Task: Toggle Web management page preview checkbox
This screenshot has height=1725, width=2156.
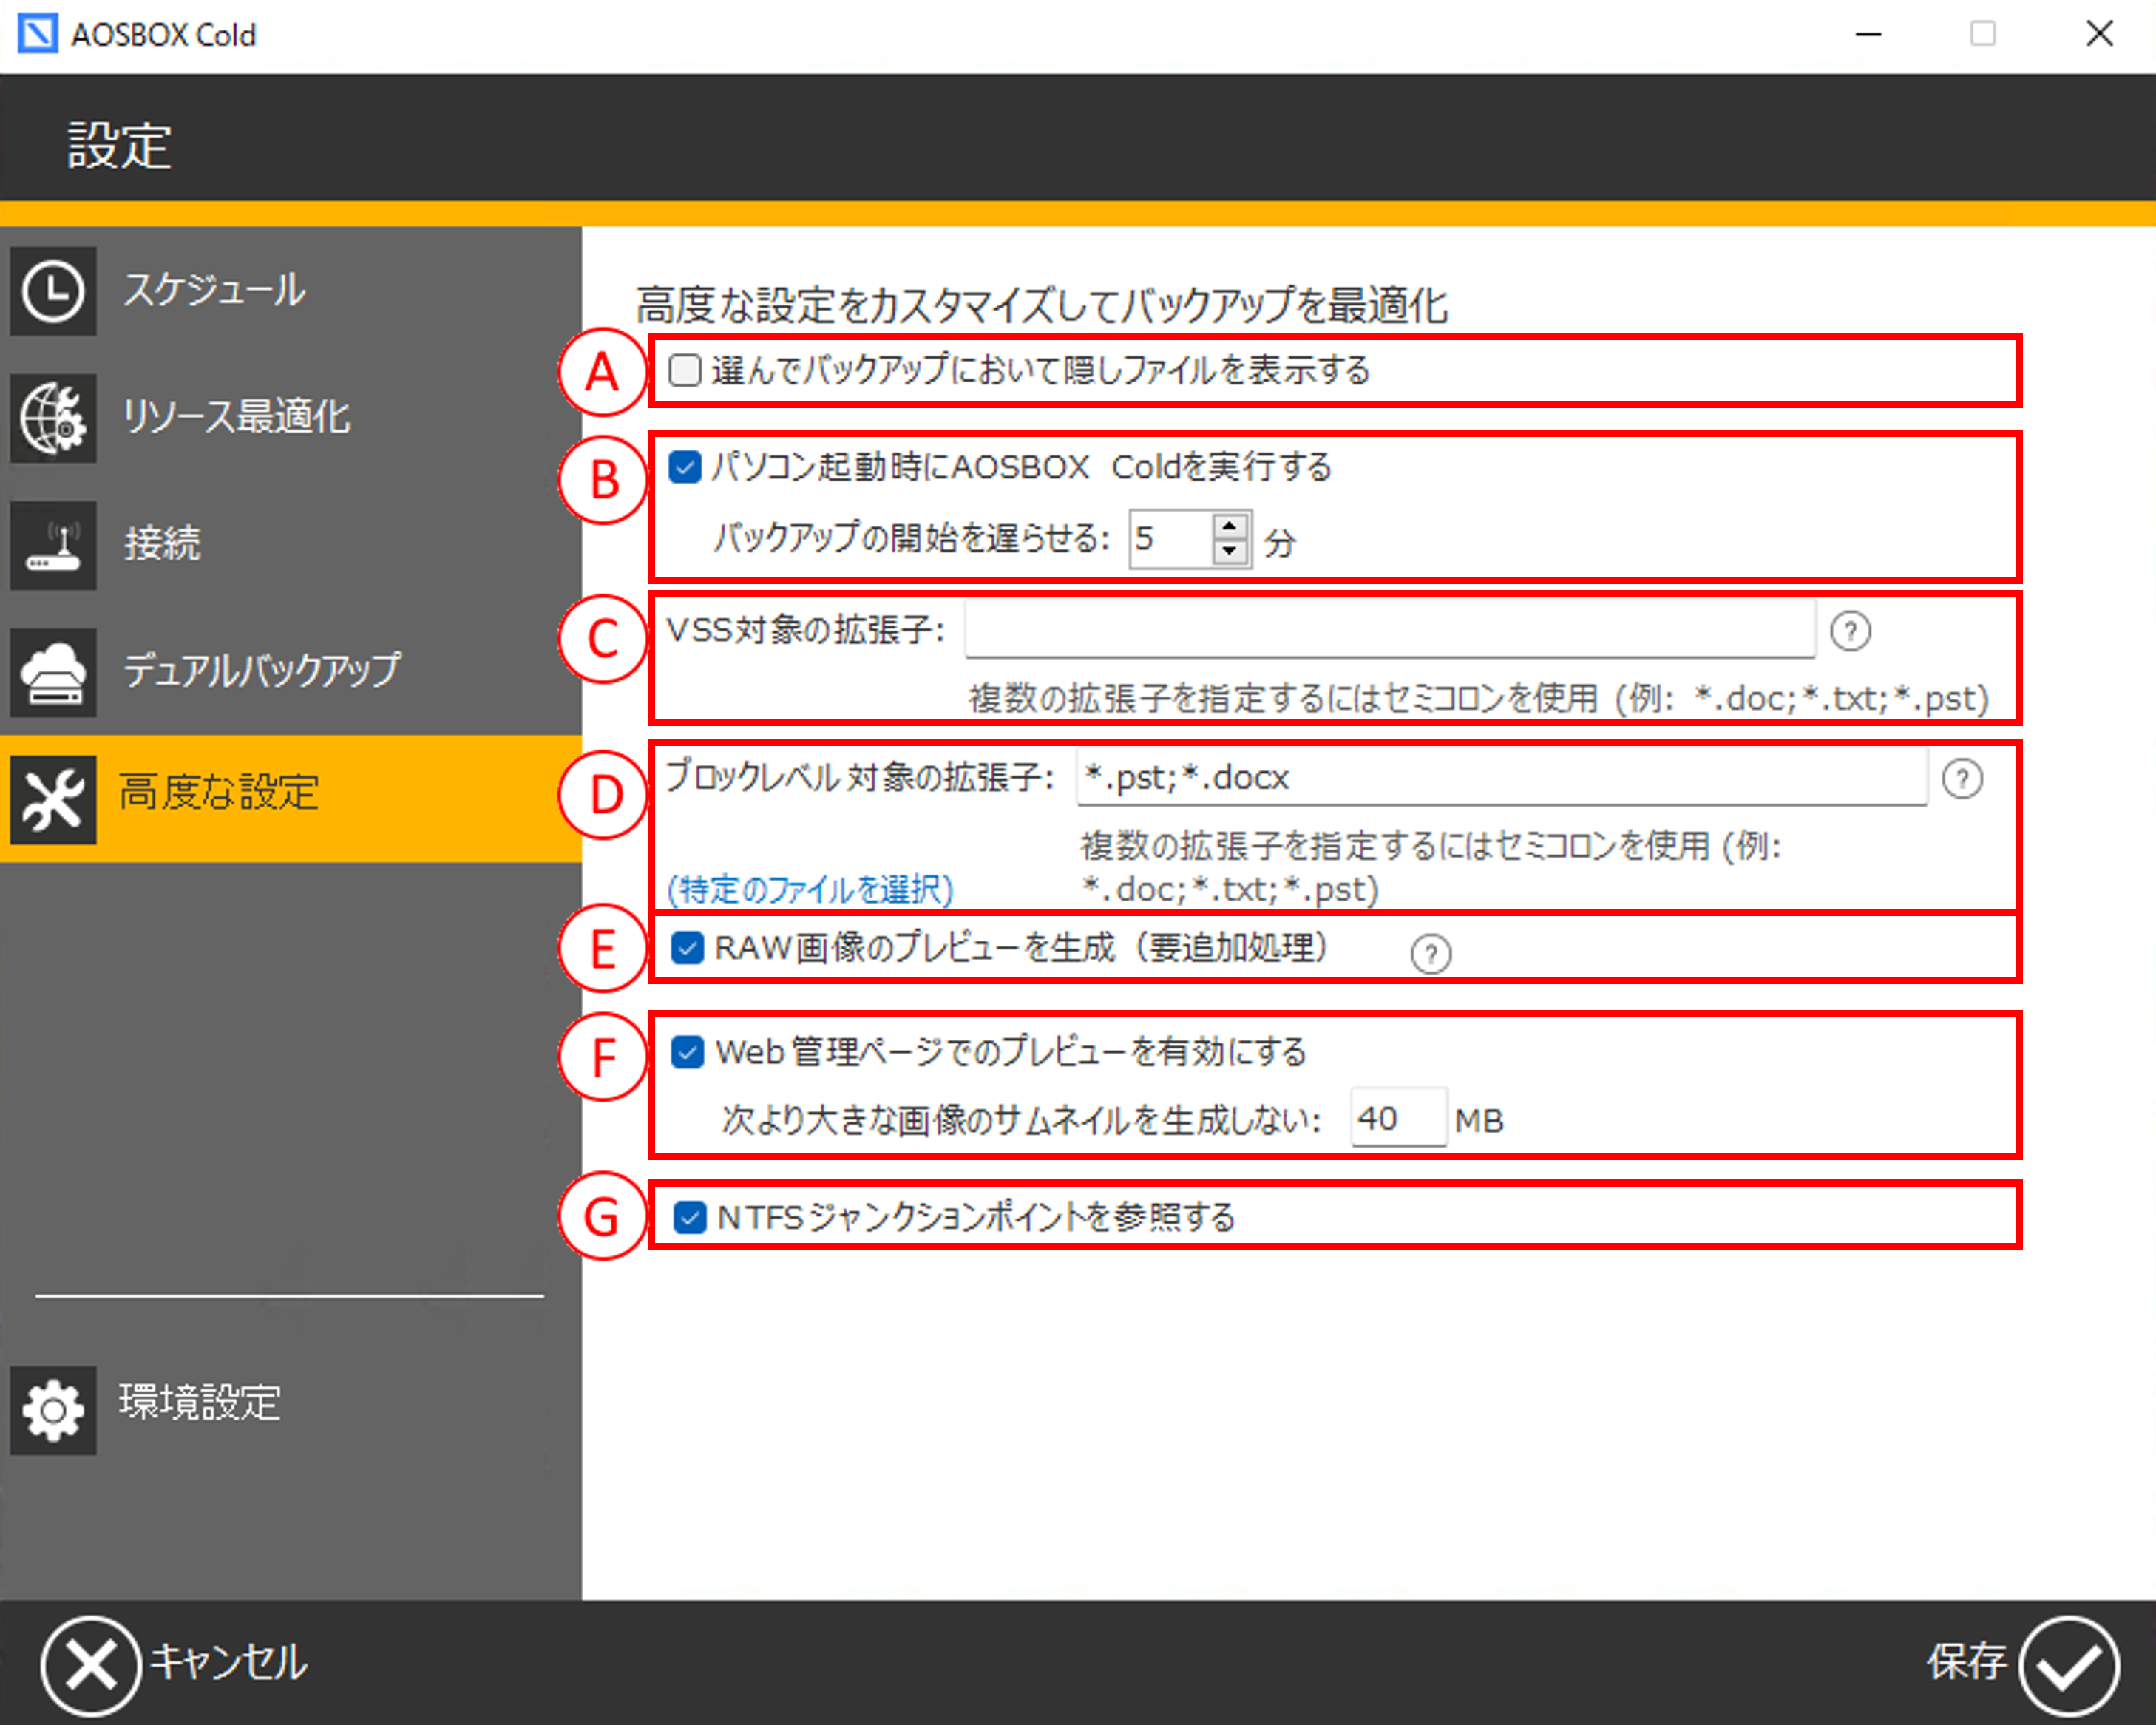Action: pyautogui.click(x=687, y=1052)
